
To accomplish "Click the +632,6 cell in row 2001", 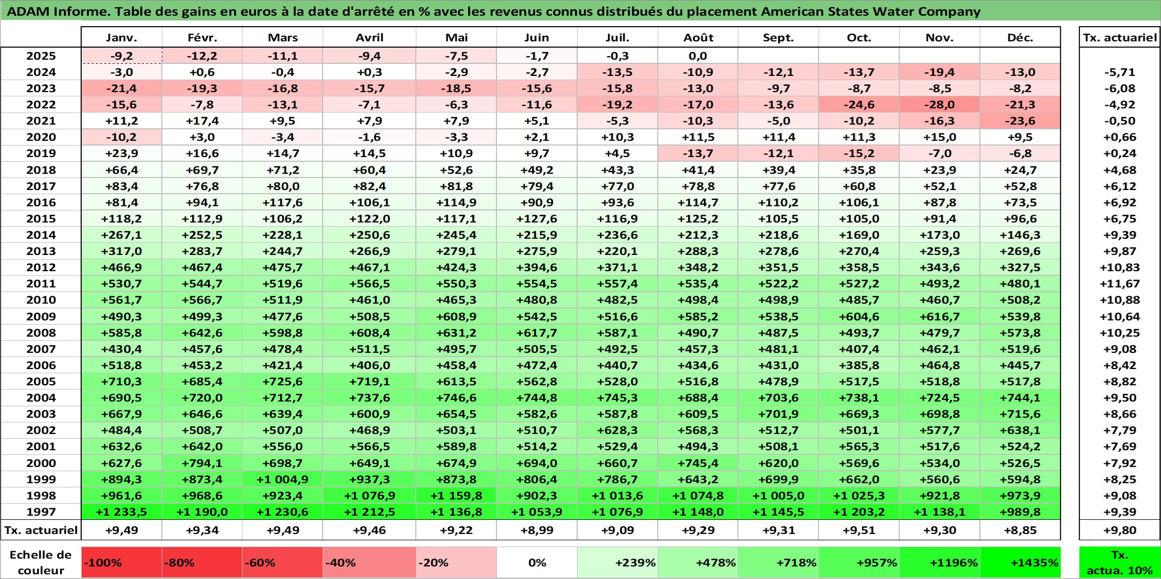I will [121, 447].
